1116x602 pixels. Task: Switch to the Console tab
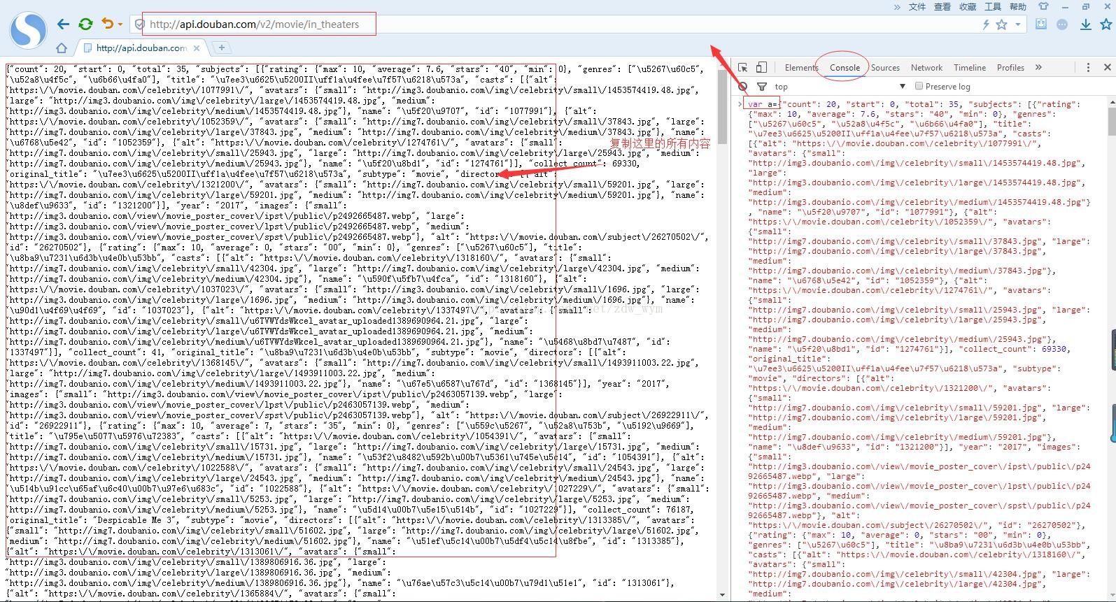(845, 68)
